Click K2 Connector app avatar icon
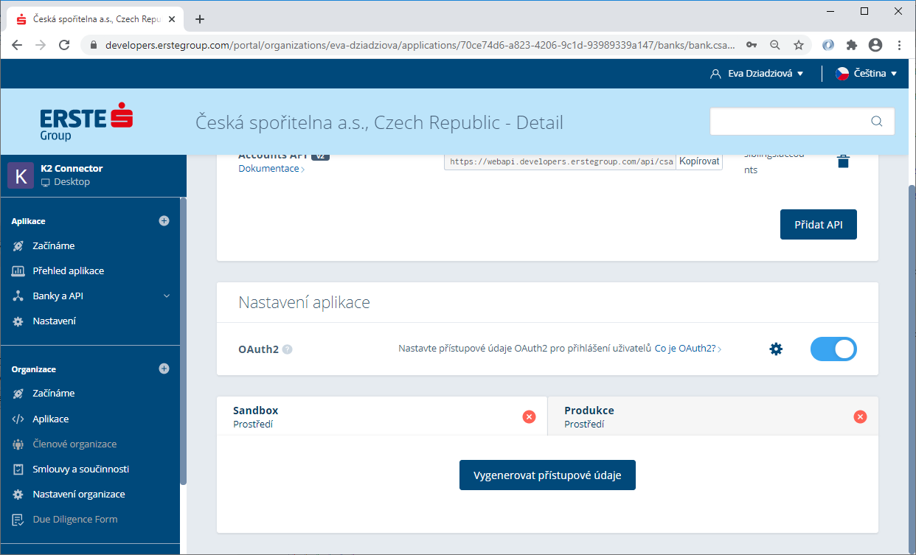 [x=21, y=175]
